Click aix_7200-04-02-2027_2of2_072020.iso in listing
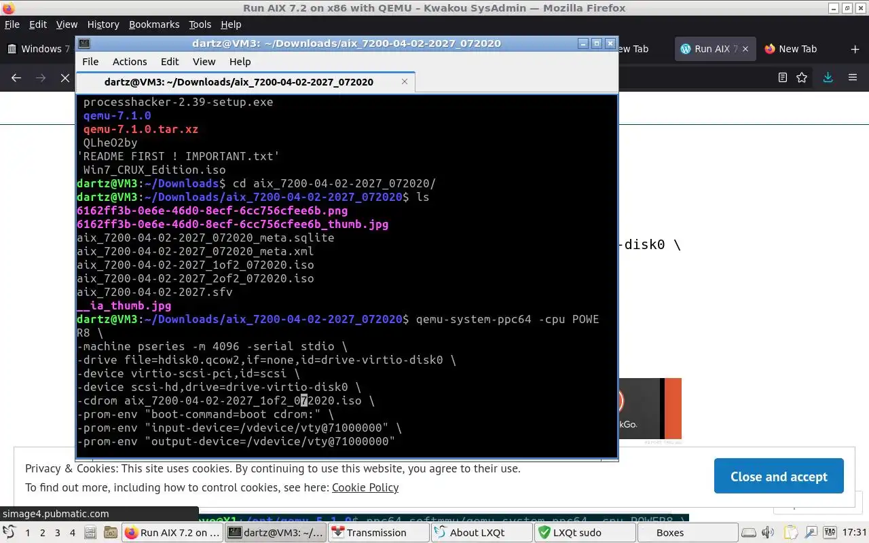The image size is (869, 543). coord(196,278)
